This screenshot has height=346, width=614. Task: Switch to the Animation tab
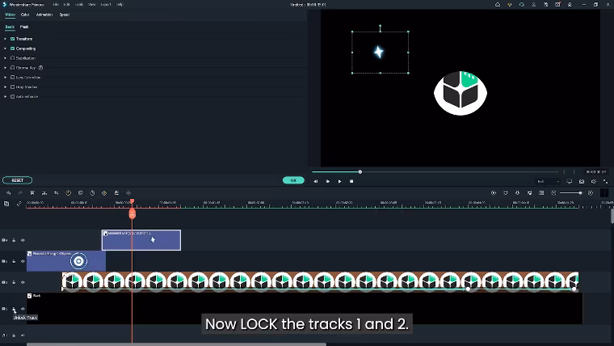[44, 15]
